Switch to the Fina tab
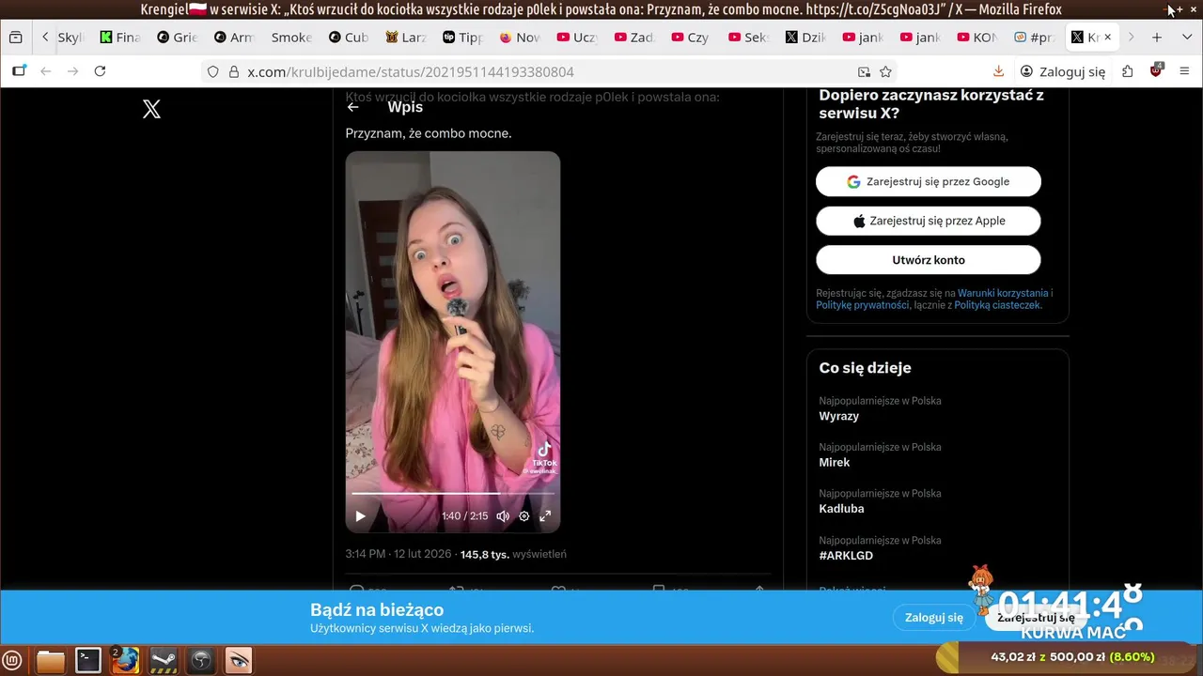1203x676 pixels. (120, 38)
